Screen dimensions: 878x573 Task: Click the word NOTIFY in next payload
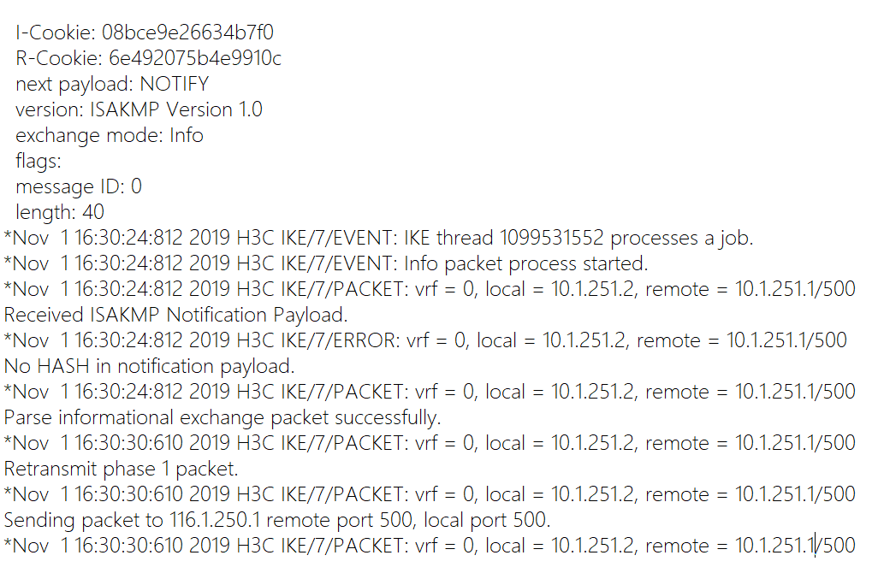tap(174, 84)
